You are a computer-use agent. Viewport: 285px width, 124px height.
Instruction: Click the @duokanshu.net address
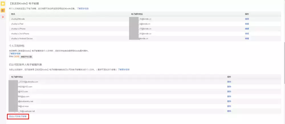[x=26, y=101]
